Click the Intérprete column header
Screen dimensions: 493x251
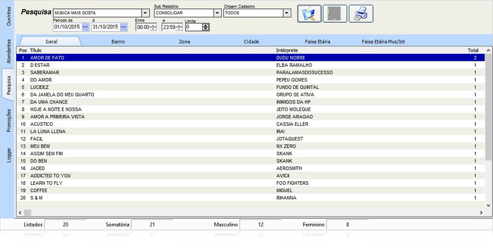(x=287, y=50)
